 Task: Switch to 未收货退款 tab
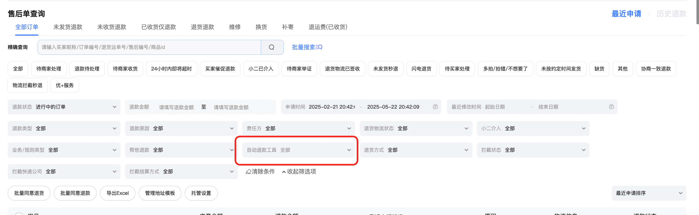(x=112, y=27)
